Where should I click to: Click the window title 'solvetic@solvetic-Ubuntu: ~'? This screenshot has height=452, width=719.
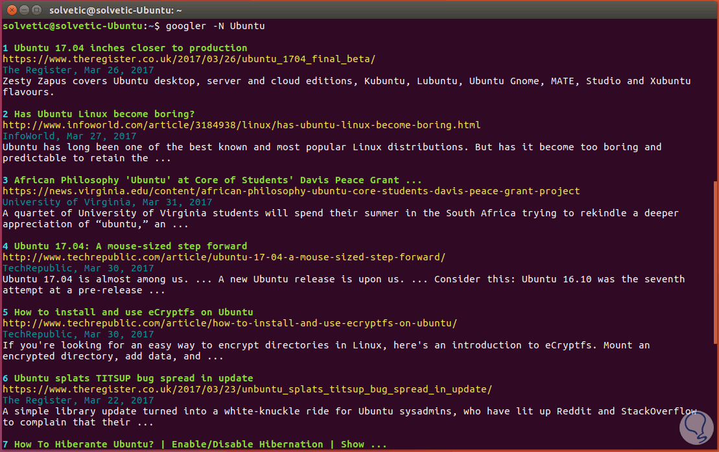(x=115, y=10)
